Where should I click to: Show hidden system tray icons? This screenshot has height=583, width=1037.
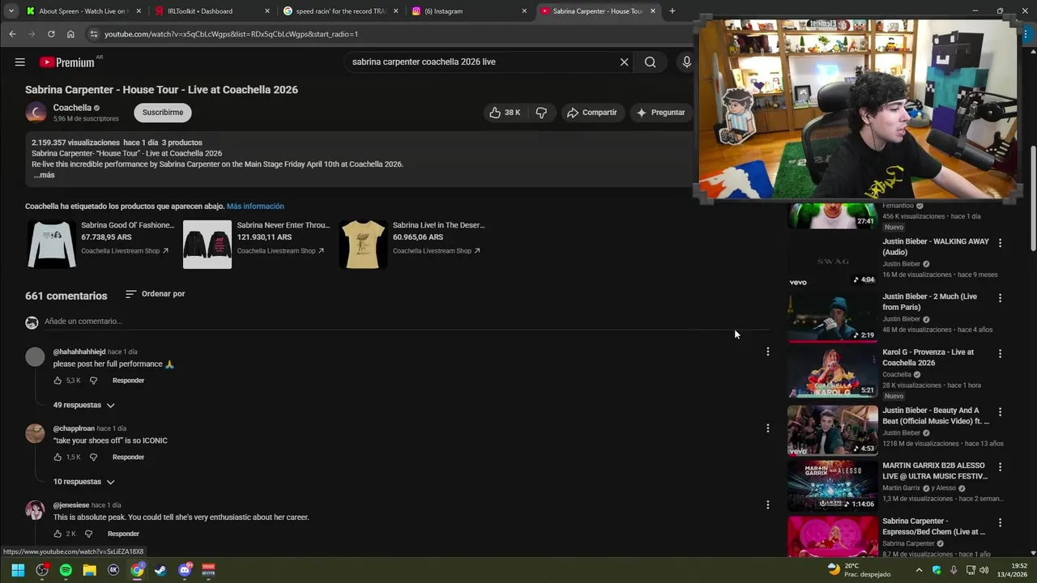tap(919, 570)
